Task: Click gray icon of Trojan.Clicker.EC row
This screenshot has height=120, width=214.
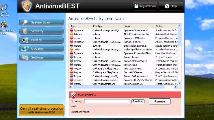Action: click(x=71, y=83)
